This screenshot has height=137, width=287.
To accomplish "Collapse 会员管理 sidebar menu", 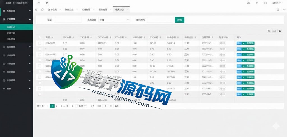I will pyautogui.click(x=17, y=19).
